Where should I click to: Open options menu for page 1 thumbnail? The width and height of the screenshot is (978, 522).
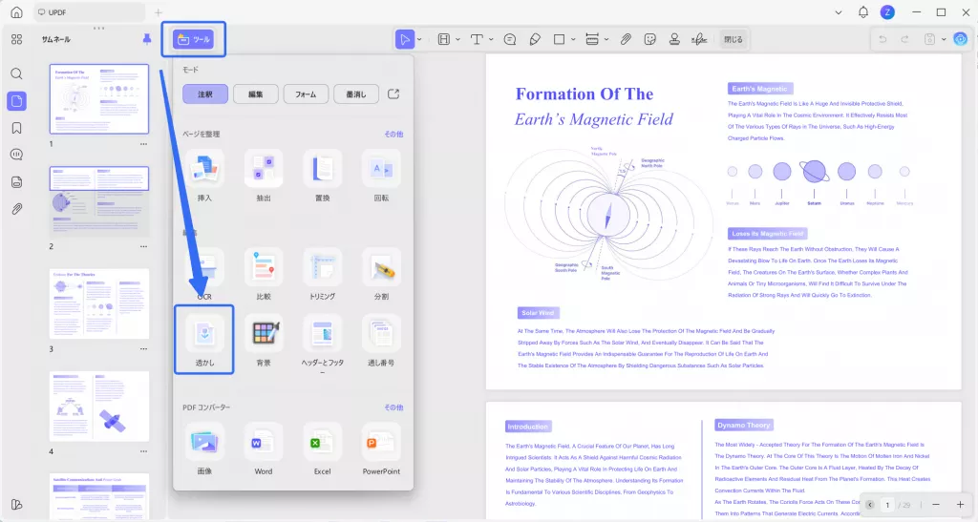144,144
